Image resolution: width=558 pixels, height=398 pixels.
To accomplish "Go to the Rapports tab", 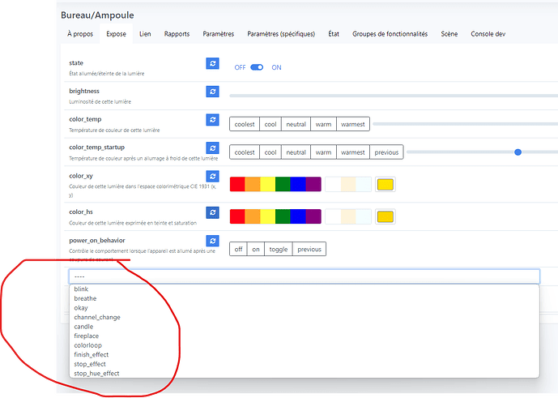I will point(177,34).
